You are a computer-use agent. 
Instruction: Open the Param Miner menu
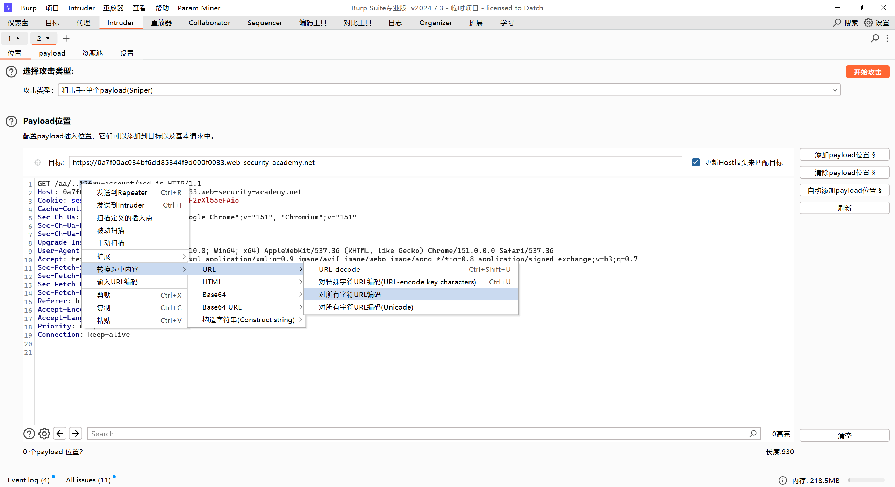point(199,8)
